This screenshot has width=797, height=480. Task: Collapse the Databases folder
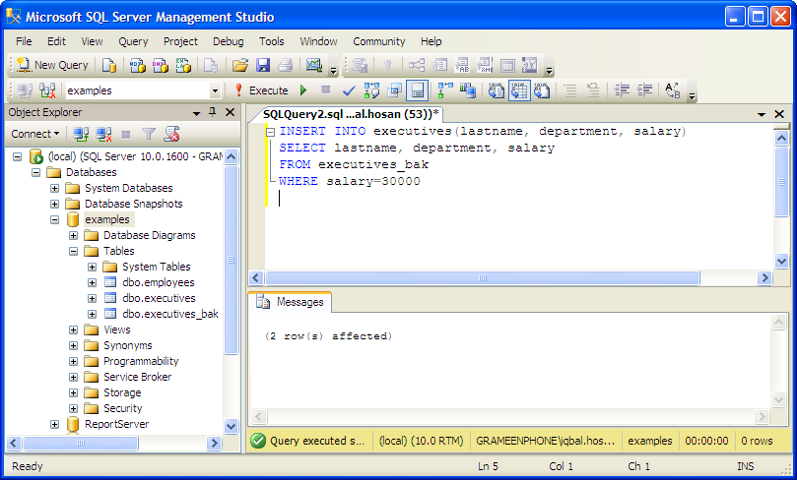(36, 172)
